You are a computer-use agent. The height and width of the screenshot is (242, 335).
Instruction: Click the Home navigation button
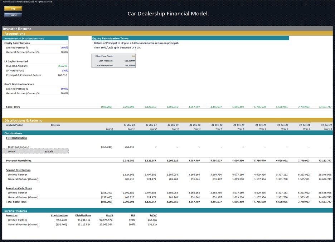coord(13,15)
